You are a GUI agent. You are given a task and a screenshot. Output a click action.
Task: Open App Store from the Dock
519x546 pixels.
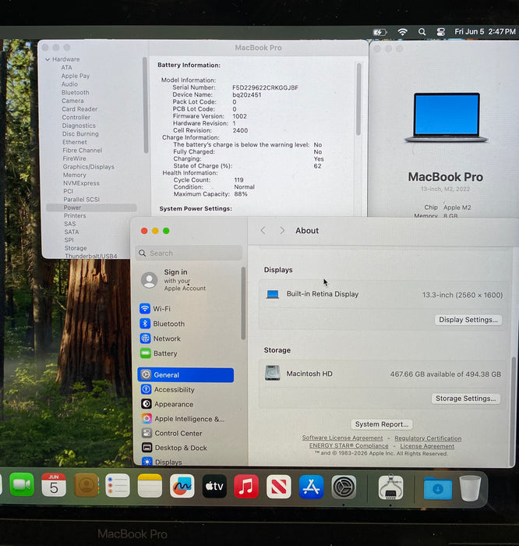[311, 487]
